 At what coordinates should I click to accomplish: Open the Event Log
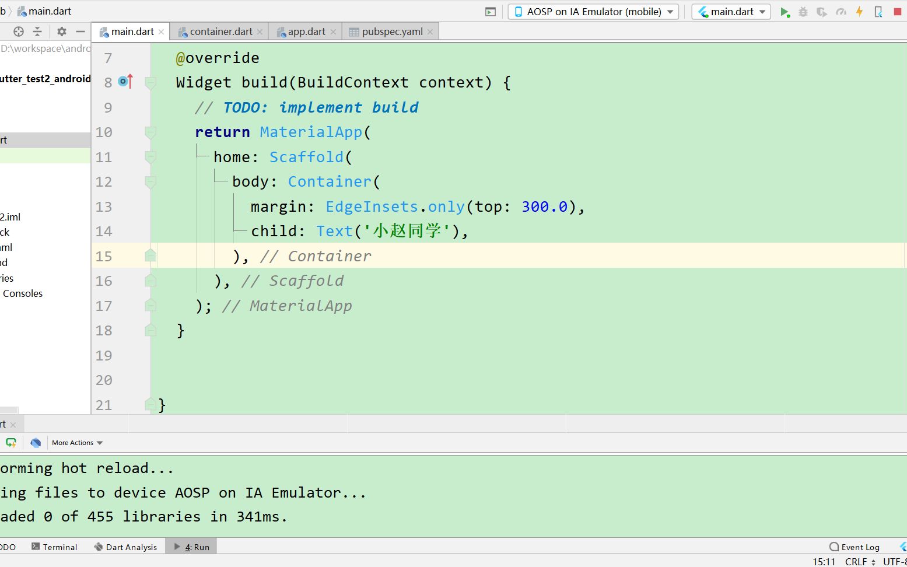coord(855,547)
